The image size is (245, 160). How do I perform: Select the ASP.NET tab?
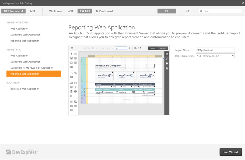(x=85, y=11)
